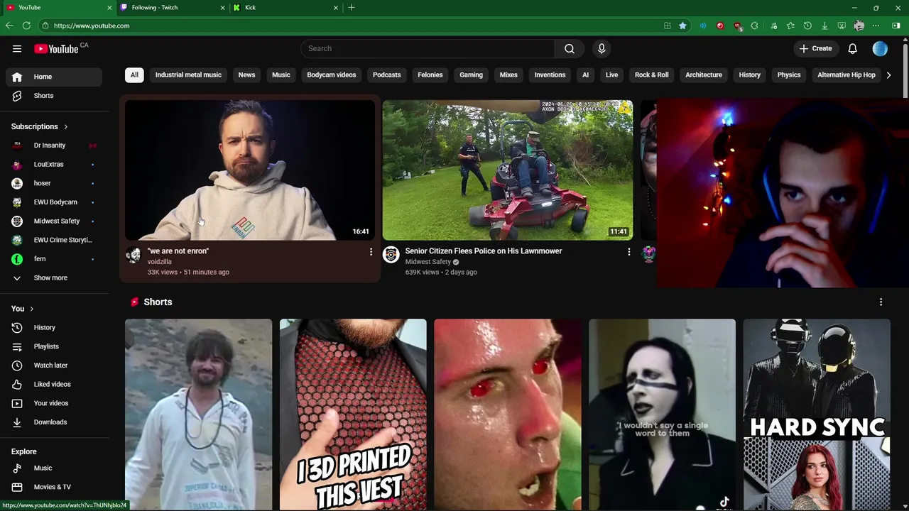This screenshot has height=511, width=909.
Task: Open browser downloads icon
Action: 824,26
